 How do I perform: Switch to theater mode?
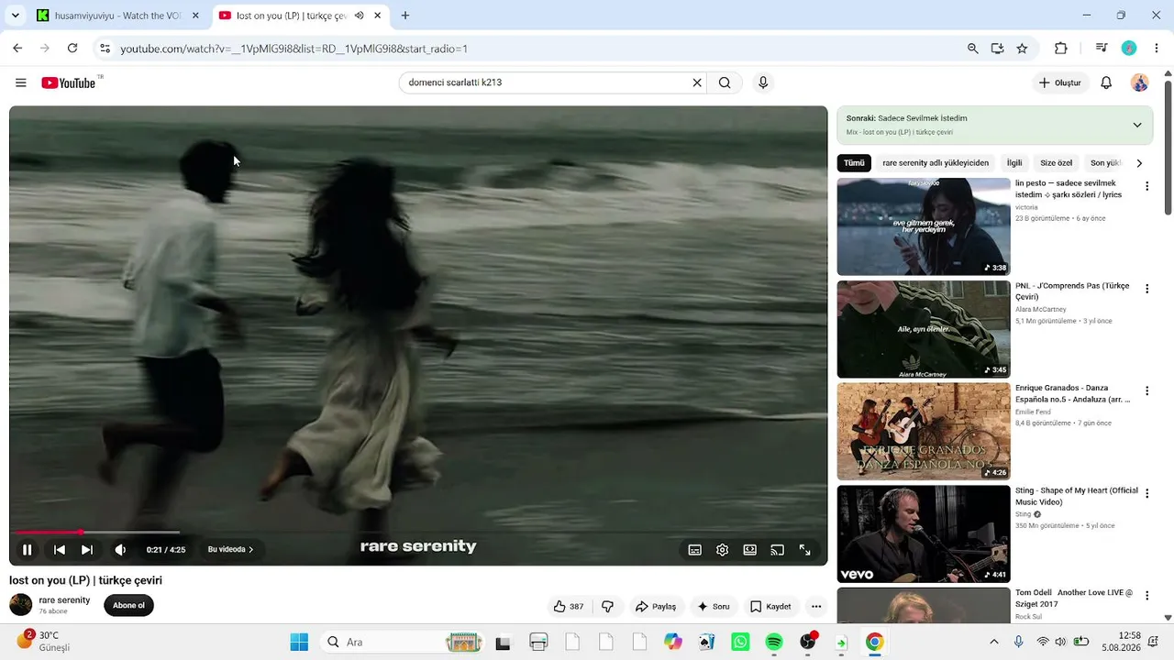coord(750,550)
